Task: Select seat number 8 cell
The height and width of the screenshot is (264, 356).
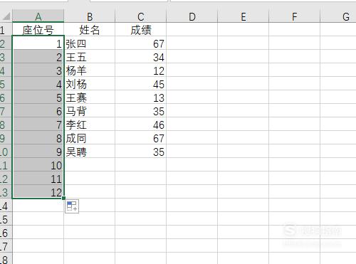Action: 38,137
